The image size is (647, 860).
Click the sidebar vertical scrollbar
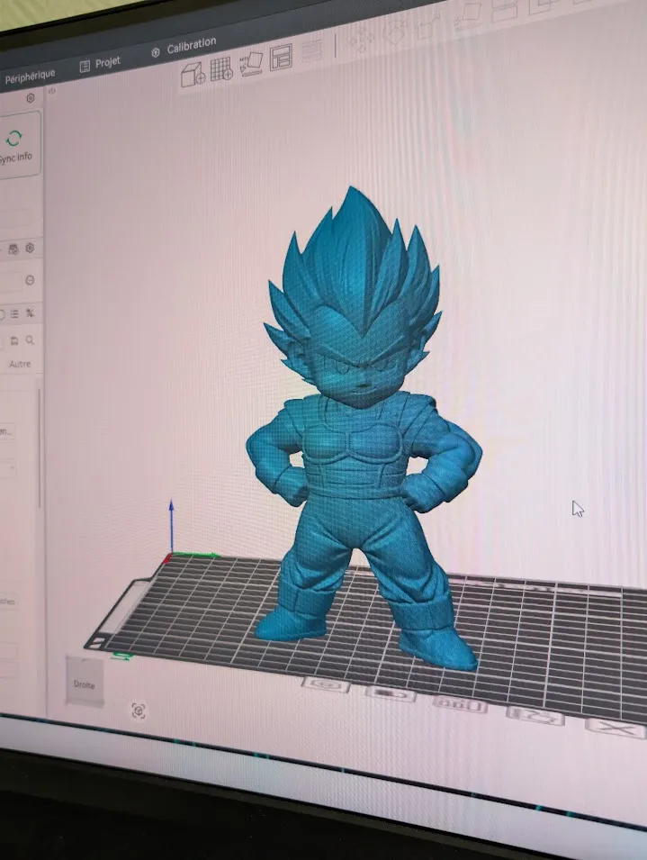coord(40,448)
